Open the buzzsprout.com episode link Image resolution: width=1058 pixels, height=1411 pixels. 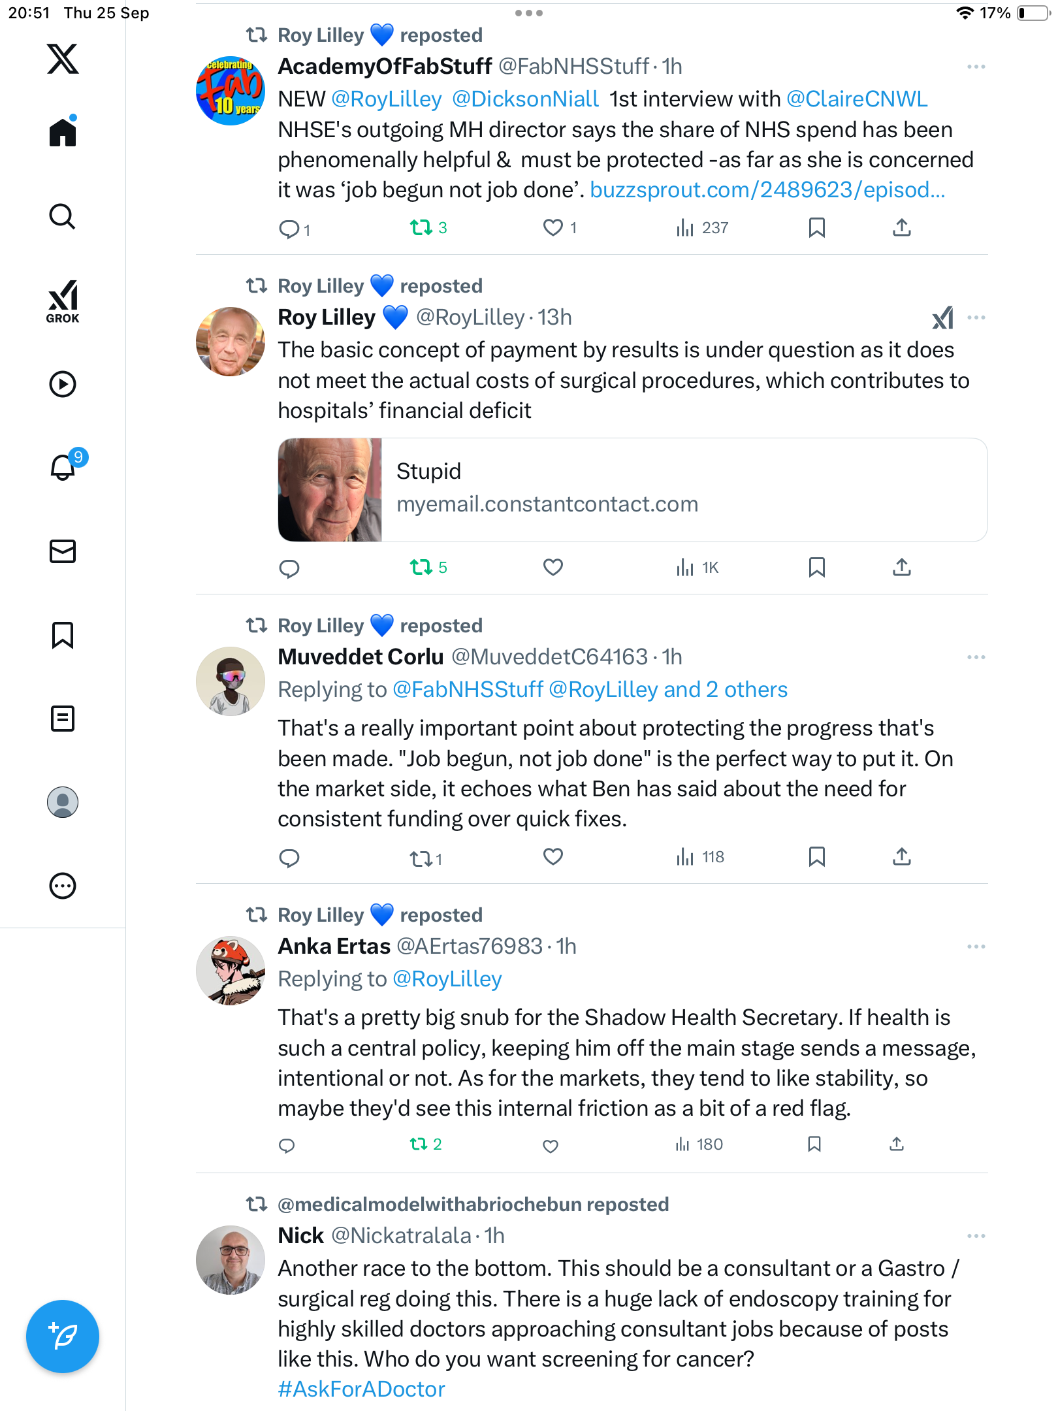(x=767, y=190)
